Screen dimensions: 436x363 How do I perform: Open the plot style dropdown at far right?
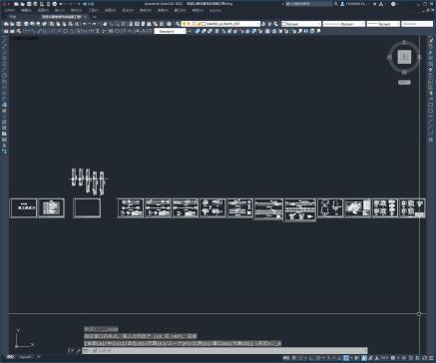pyautogui.click(x=417, y=24)
